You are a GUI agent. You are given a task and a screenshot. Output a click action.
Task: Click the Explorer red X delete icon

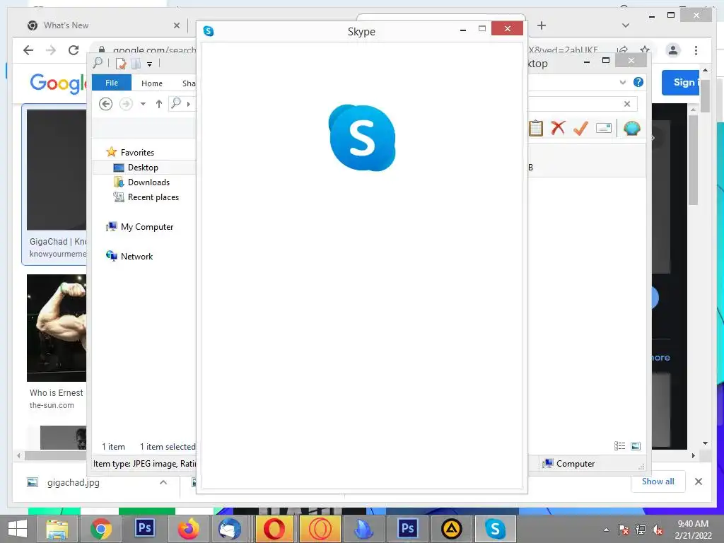[559, 128]
